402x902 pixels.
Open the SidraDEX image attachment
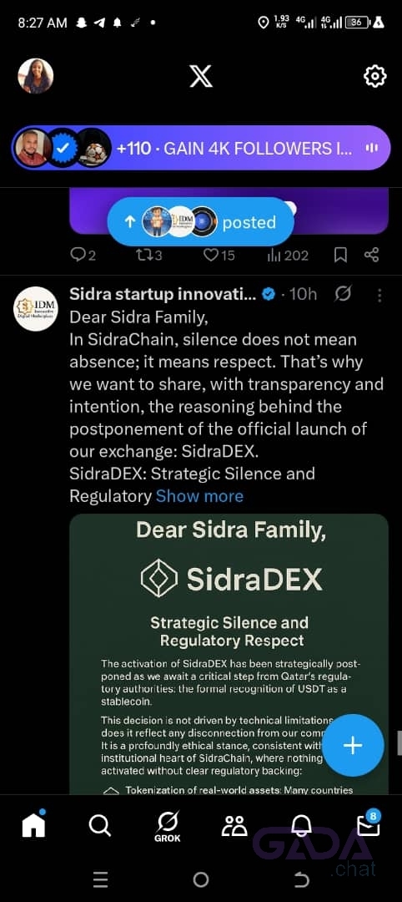tap(229, 654)
